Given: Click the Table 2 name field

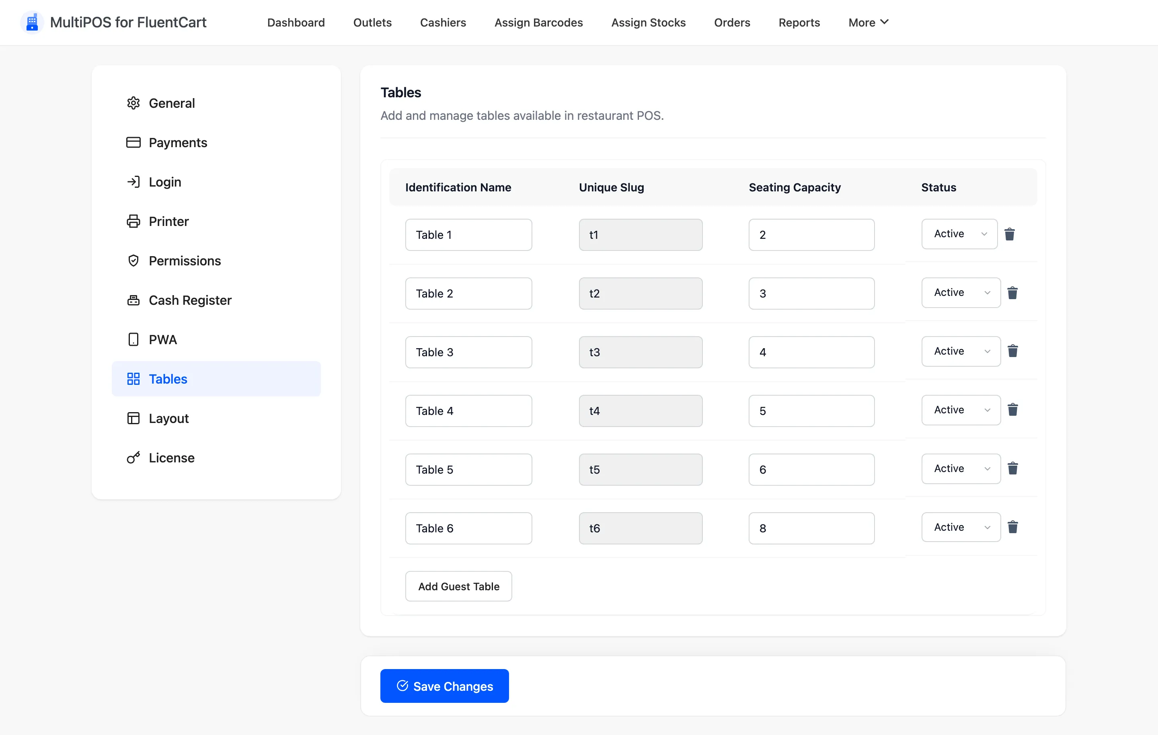Looking at the screenshot, I should coord(468,294).
